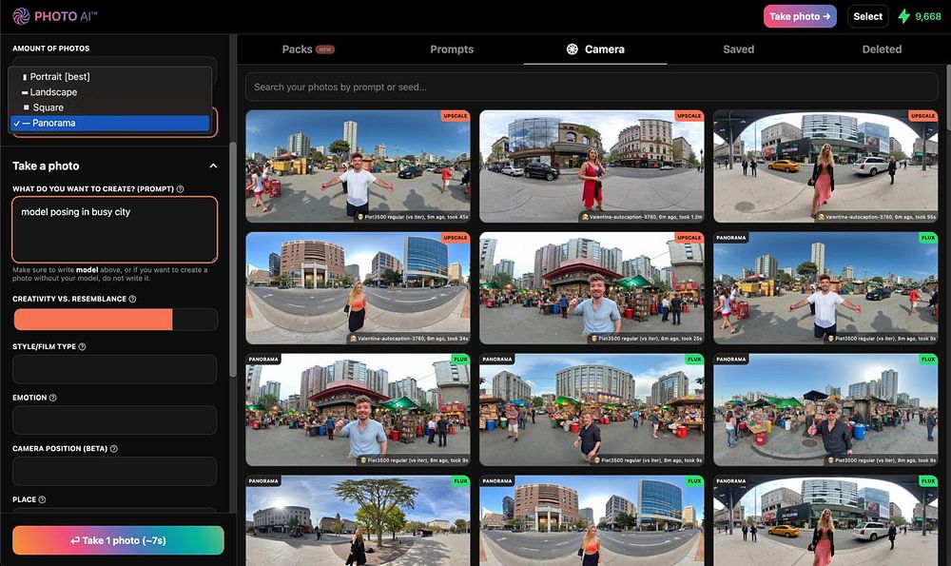
Task: Open the Camera tab
Action: [595, 49]
